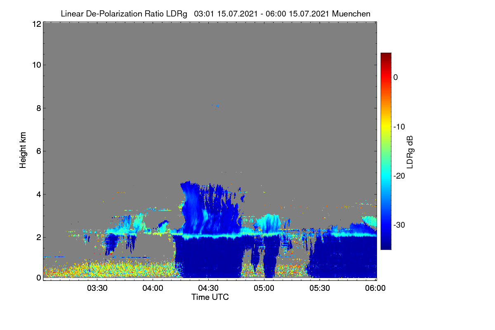Viewport: 495px width, 330px height.
Task: Click the colorbar value label 0
Action: [395, 77]
